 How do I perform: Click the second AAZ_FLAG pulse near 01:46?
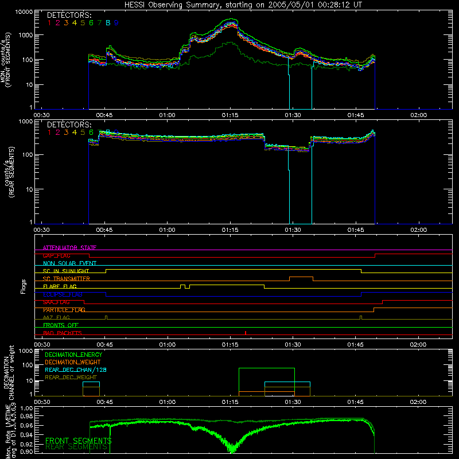[361, 318]
